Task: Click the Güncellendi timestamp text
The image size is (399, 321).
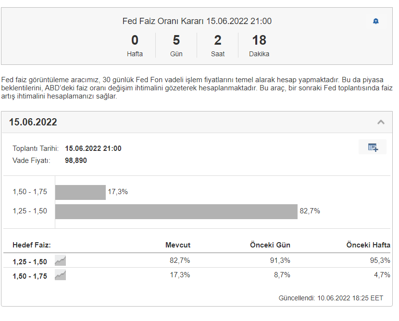Action: point(331,298)
